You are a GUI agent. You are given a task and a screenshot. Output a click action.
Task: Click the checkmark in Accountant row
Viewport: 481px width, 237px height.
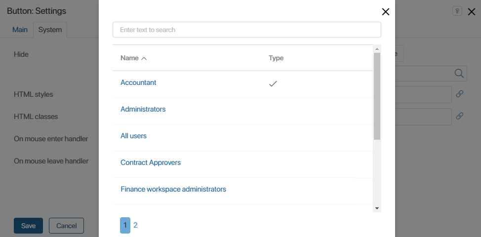click(x=273, y=84)
